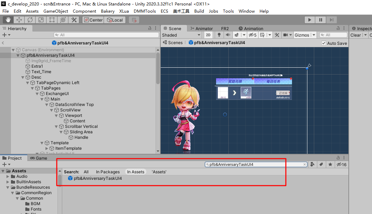The height and width of the screenshot is (214, 372).
Task: Toggle scene effects icon
Action: point(237,35)
